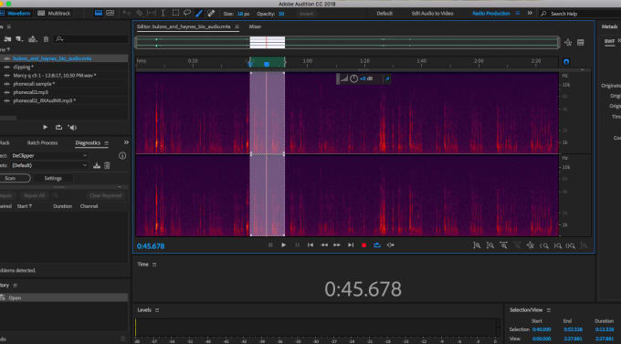Screen dimensions: 621x344
Task: Sort the results by the Duration column
Action: (x=63, y=206)
